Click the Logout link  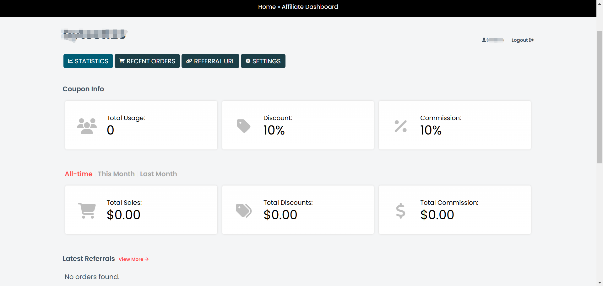tap(522, 40)
